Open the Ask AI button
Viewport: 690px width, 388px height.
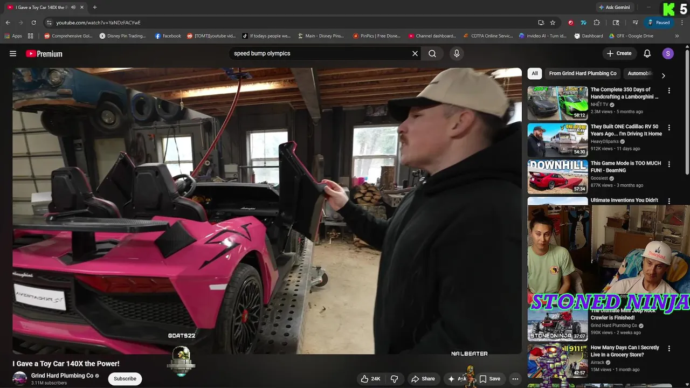[457, 379]
